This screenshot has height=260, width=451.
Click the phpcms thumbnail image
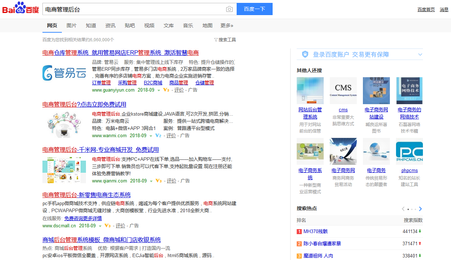(409, 151)
